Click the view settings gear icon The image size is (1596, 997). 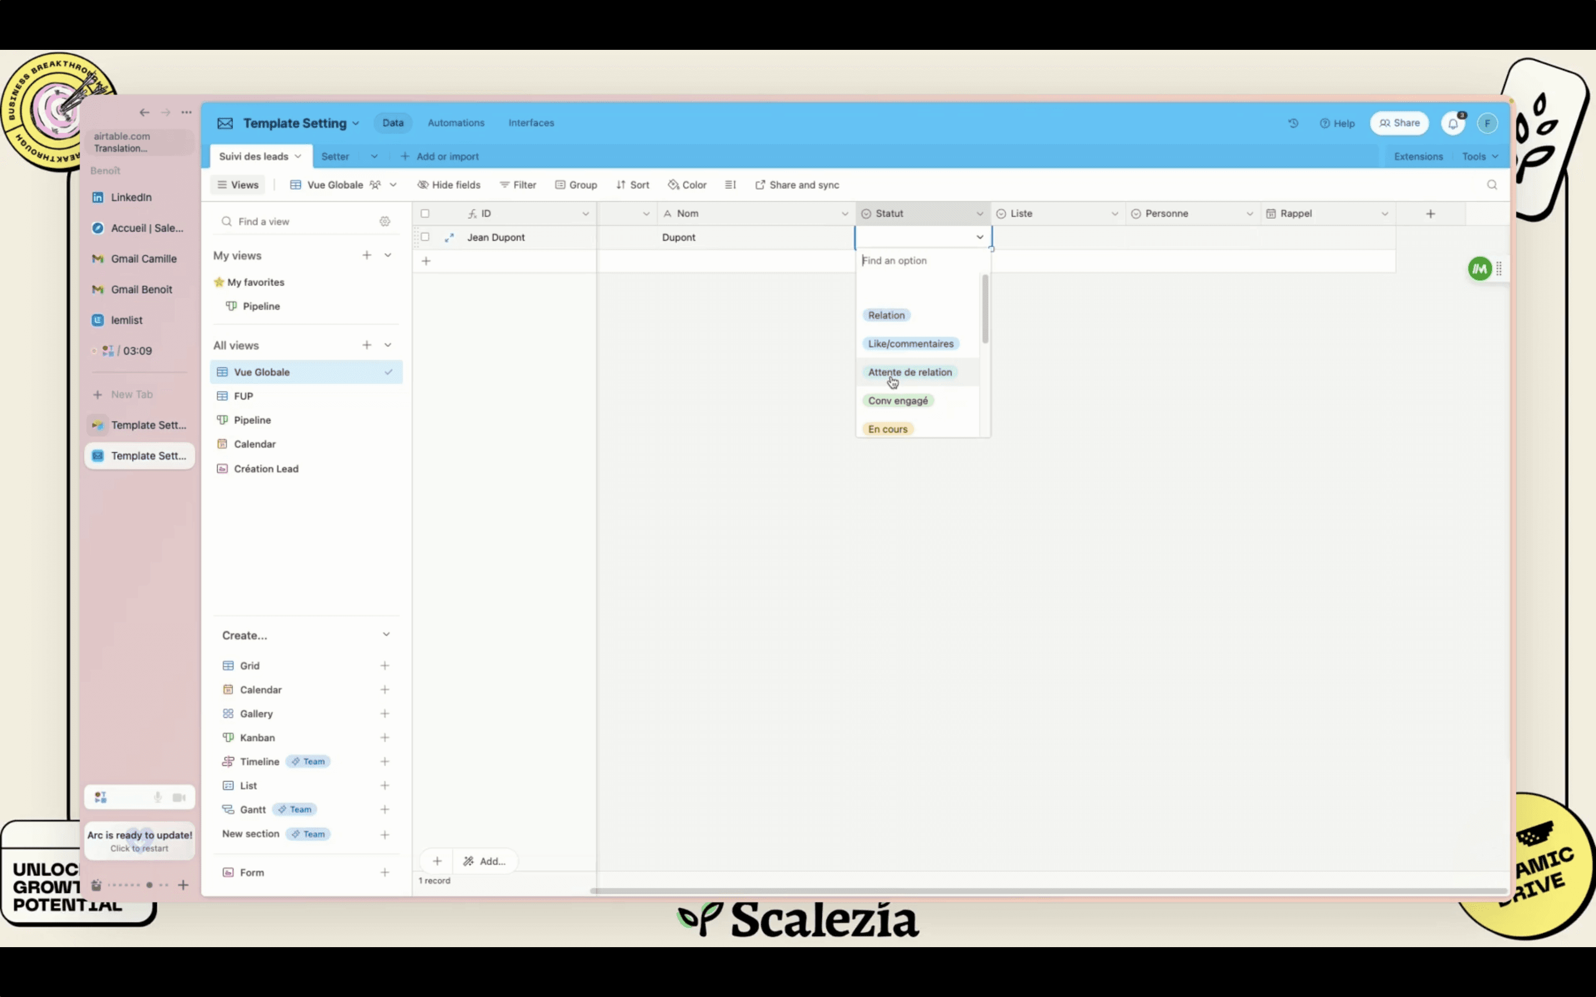pos(385,222)
